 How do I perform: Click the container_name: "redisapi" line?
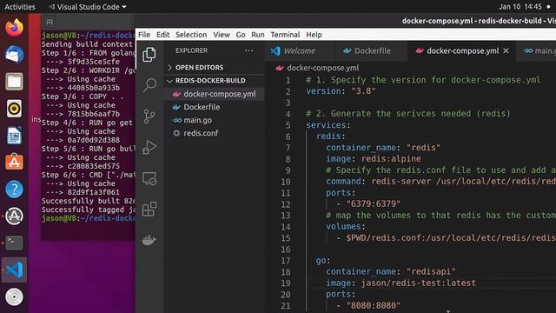point(391,271)
